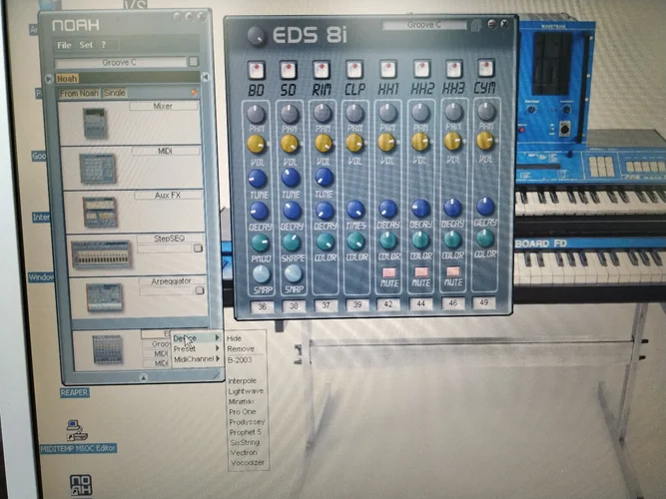
Task: Trigger the SD drum pad button
Action: tap(289, 70)
